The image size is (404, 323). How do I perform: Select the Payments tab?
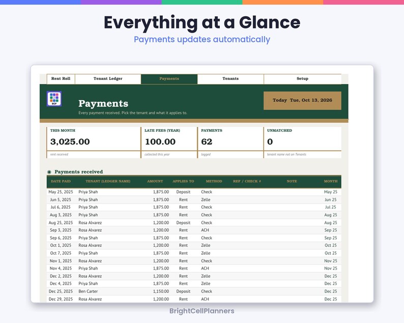click(x=169, y=79)
